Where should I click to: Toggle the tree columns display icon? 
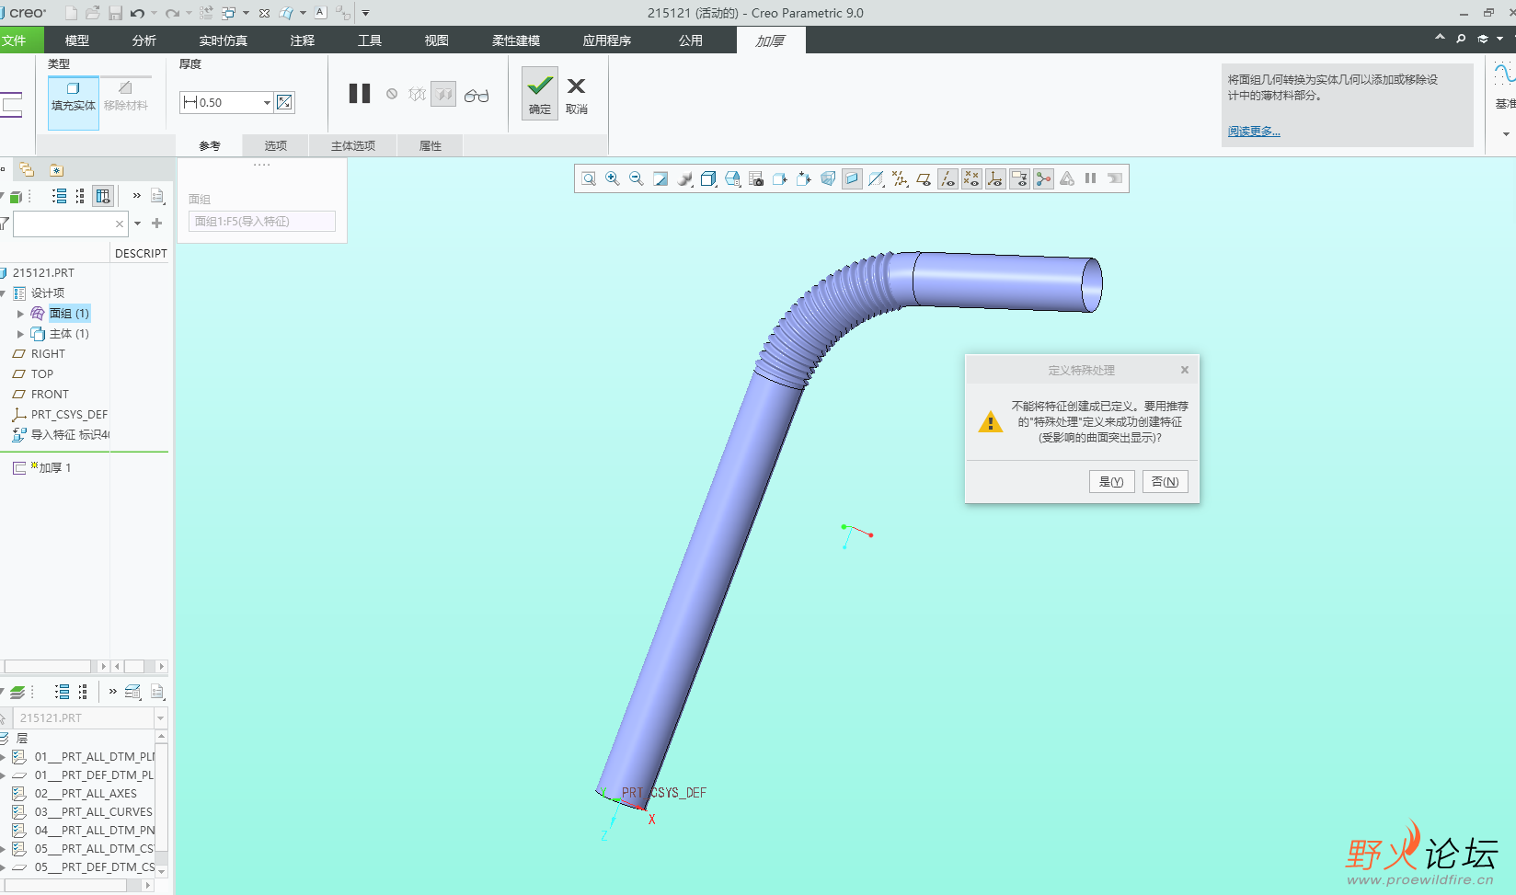point(103,196)
